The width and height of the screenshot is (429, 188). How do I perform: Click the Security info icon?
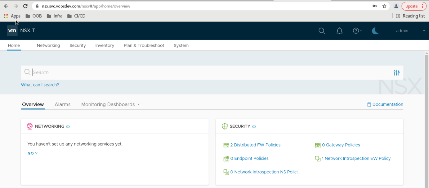click(254, 127)
